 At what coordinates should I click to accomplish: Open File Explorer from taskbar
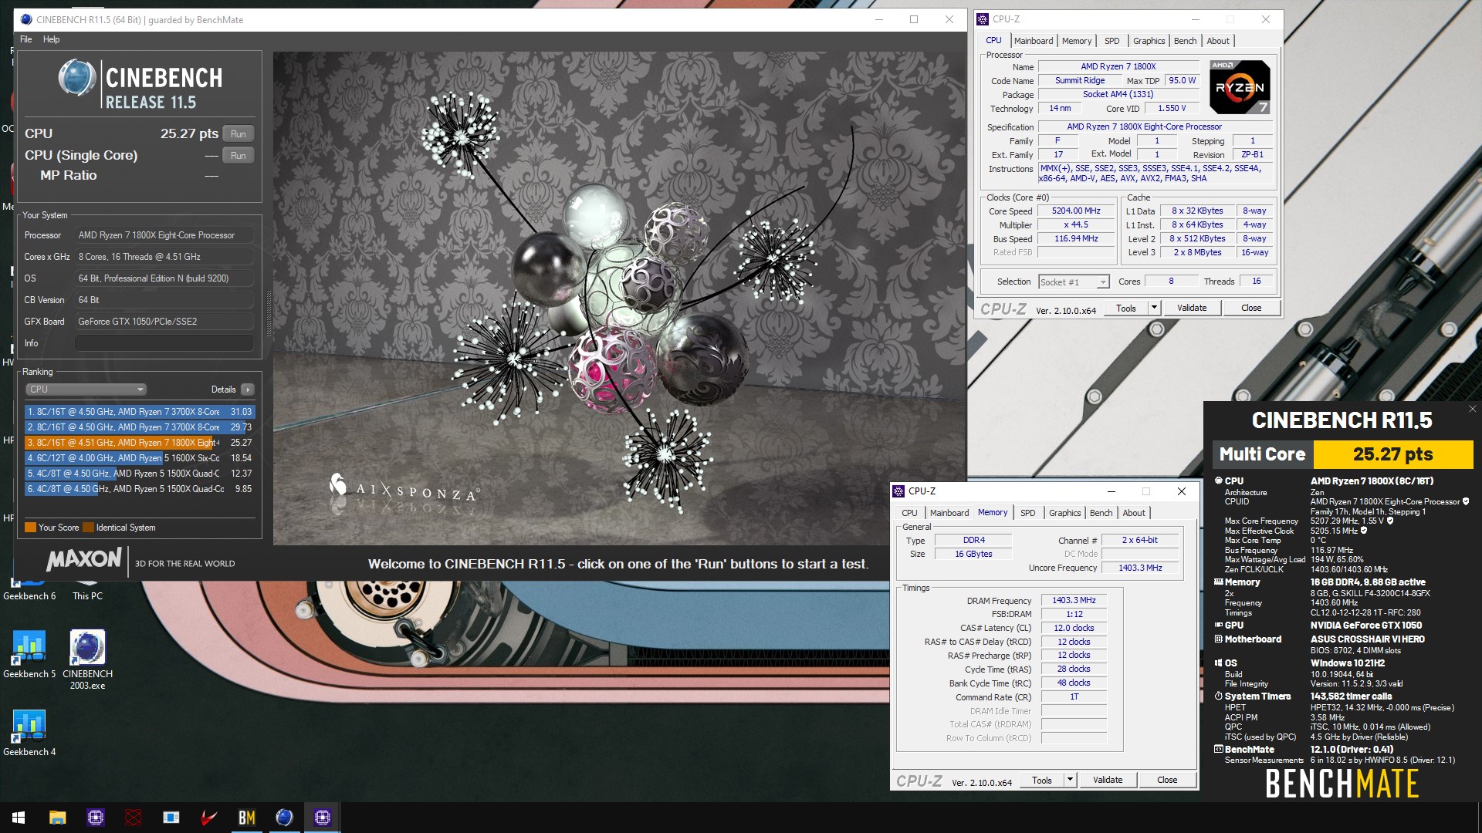[57, 818]
